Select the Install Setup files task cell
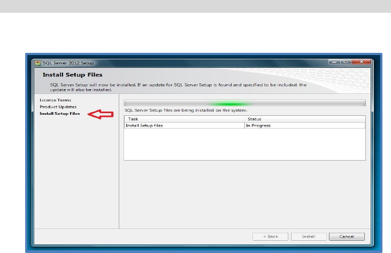This screenshot has width=391, height=253. [x=185, y=125]
